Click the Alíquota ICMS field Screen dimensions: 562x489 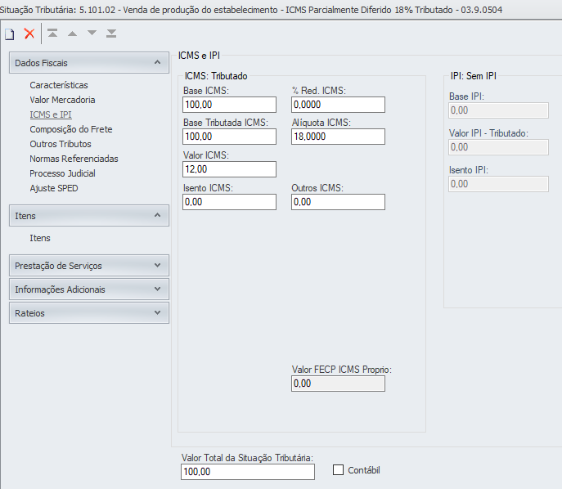point(339,137)
